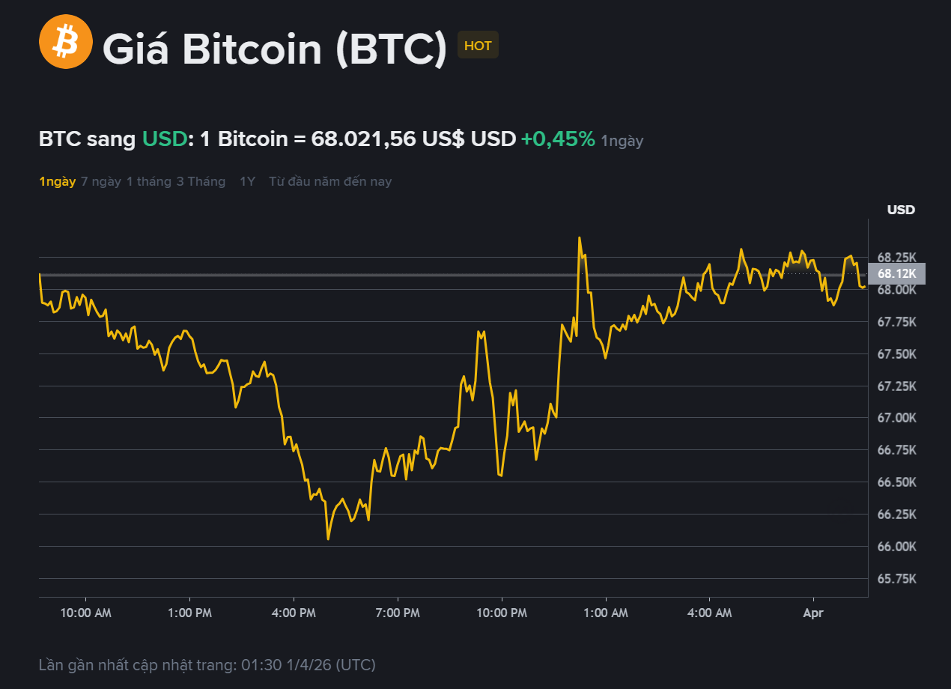Click the Giá Bitcoin (BTC) heading

(274, 48)
